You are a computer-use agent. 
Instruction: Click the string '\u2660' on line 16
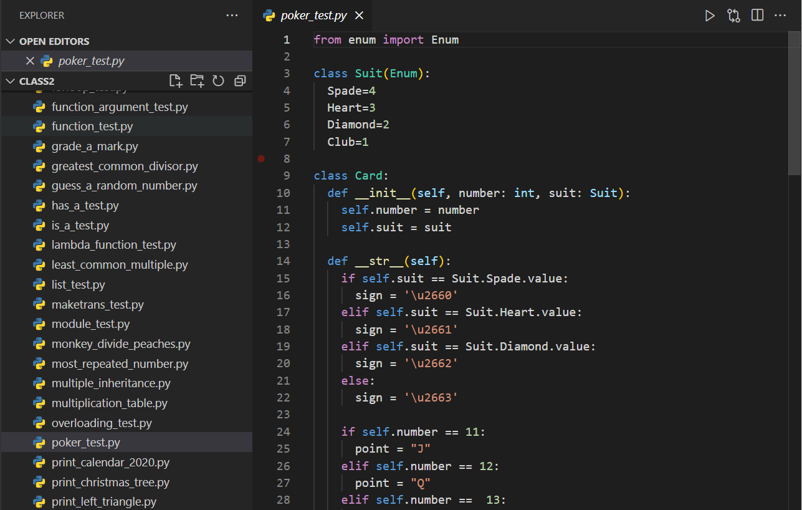tap(431, 296)
